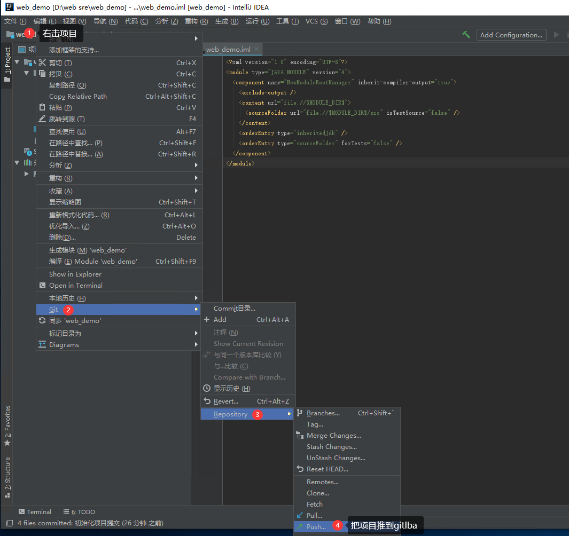Click the green Build hammer icon
Image resolution: width=569 pixels, height=536 pixels.
(x=466, y=35)
